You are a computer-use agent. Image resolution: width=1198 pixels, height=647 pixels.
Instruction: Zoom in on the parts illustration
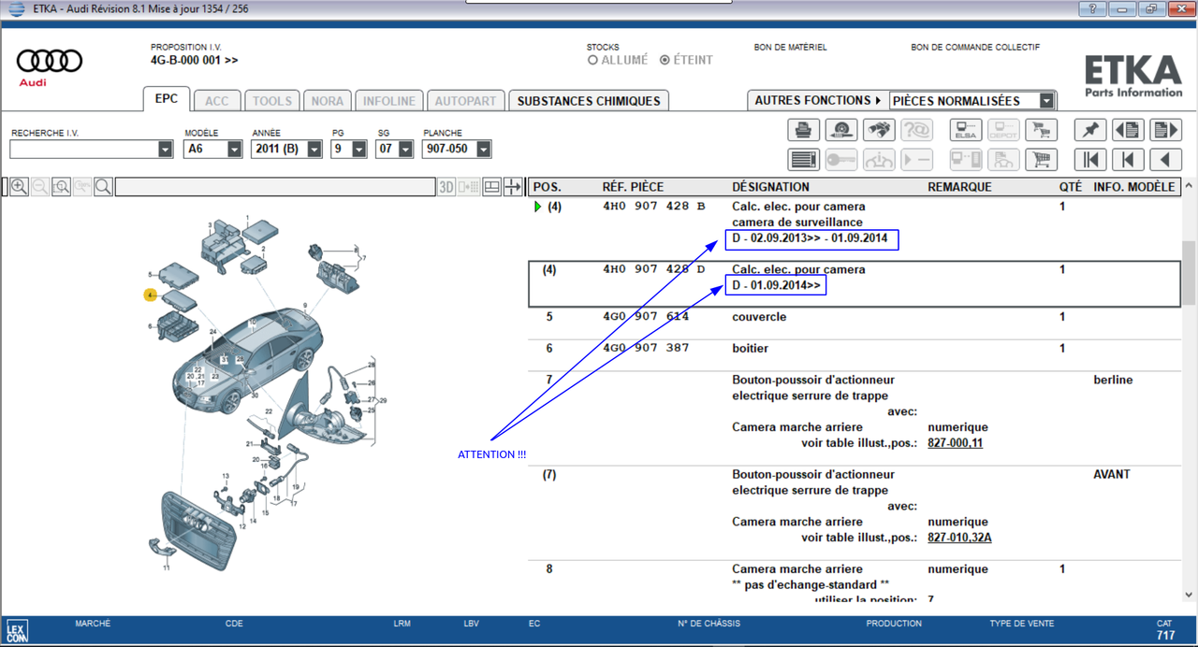tap(19, 187)
